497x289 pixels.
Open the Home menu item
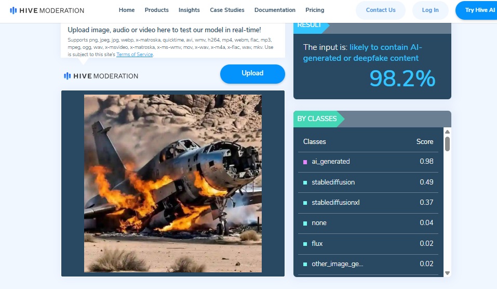(127, 10)
